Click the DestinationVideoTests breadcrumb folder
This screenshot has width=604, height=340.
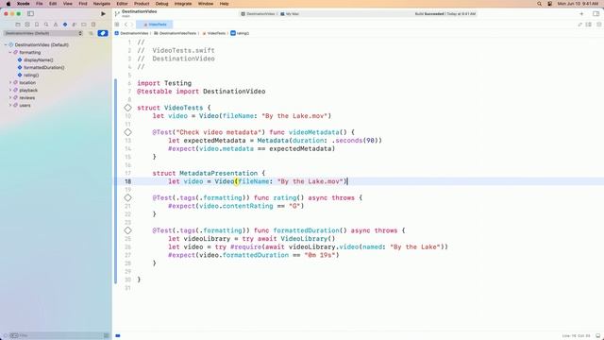coord(175,34)
